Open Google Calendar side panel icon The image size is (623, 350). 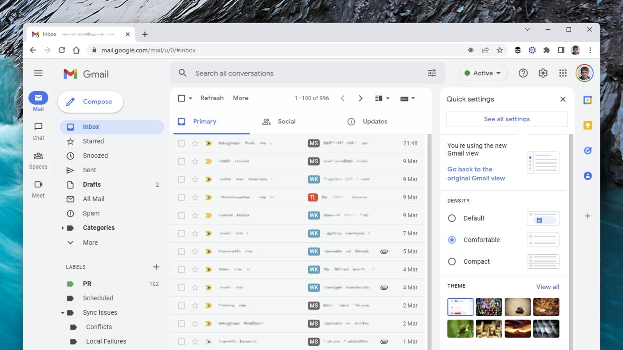coord(588,100)
